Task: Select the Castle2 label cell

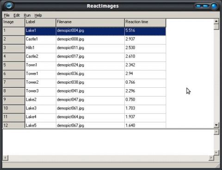Action: point(41,57)
